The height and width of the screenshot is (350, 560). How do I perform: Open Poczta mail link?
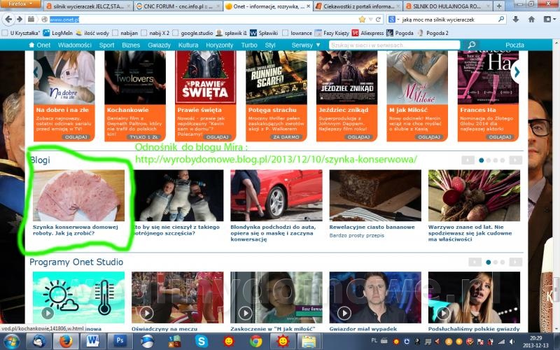pos(514,45)
